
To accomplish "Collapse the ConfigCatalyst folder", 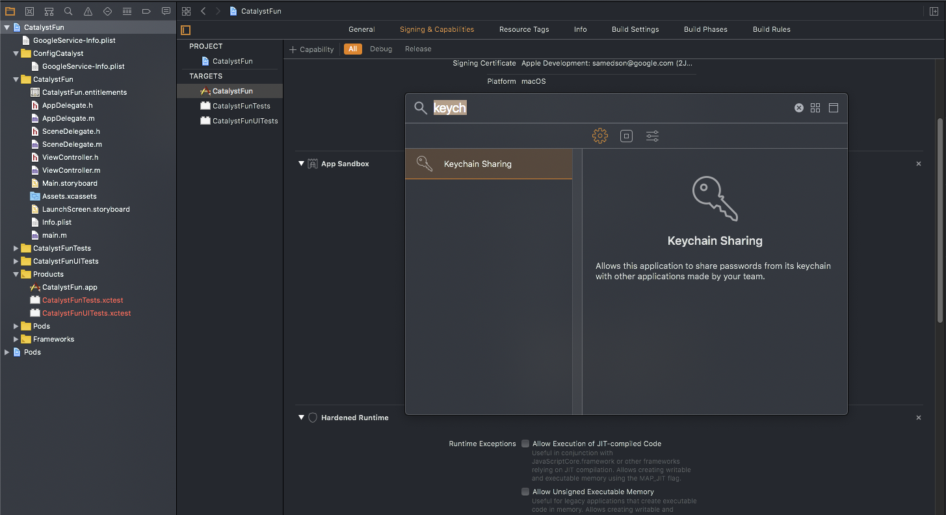I will click(x=16, y=53).
